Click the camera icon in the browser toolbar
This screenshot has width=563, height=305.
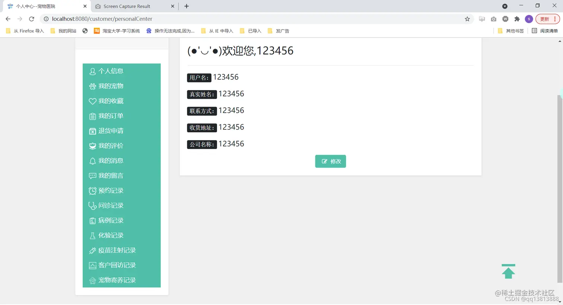click(x=493, y=19)
